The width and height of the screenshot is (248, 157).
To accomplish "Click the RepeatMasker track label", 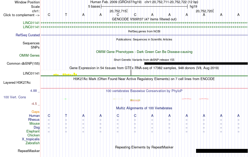I will (29, 151).
